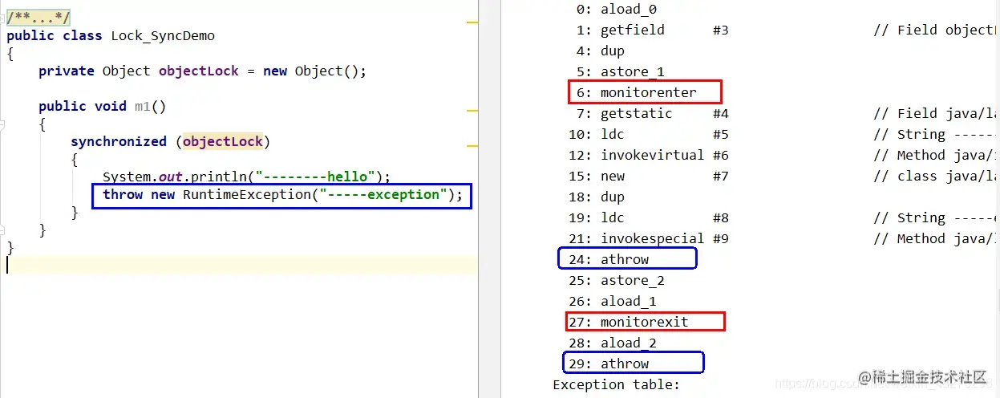The width and height of the screenshot is (1000, 398).
Task: Click bytecode line '27: monitorexit'
Action: [629, 322]
